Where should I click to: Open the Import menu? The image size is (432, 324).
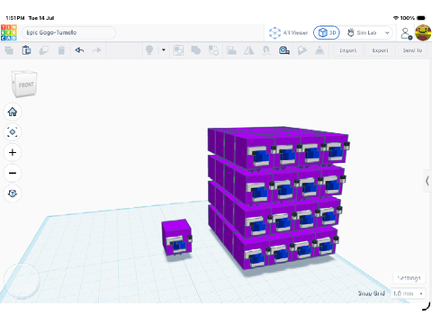(x=348, y=50)
